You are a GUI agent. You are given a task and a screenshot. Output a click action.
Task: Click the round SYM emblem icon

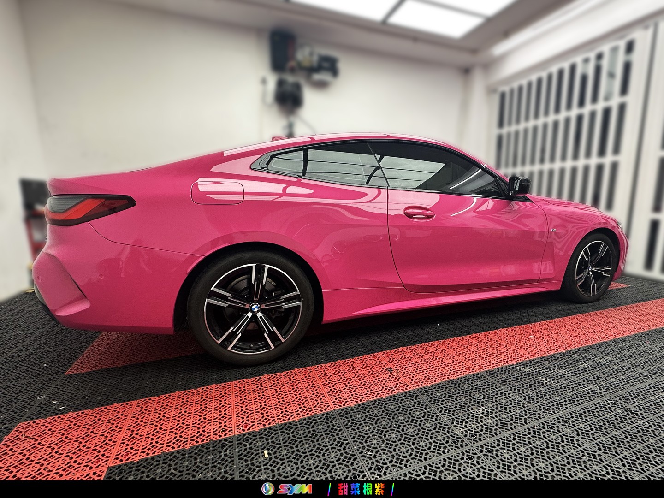point(268,489)
